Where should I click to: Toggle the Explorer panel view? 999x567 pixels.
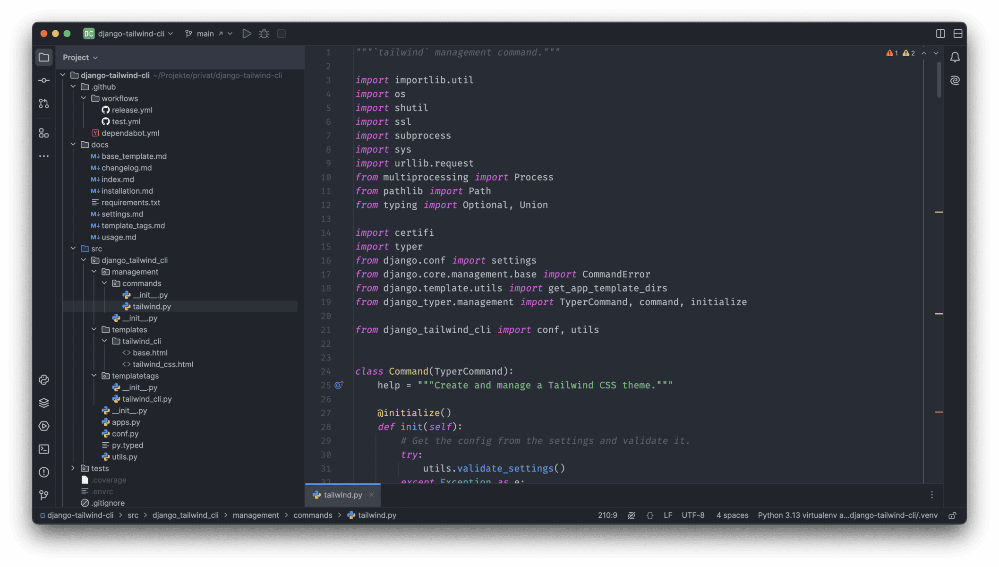point(44,57)
